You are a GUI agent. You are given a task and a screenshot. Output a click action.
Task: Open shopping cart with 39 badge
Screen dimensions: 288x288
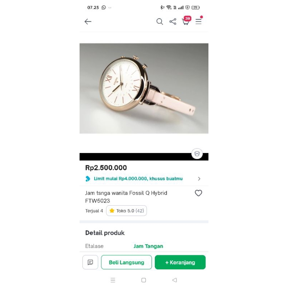click(186, 21)
